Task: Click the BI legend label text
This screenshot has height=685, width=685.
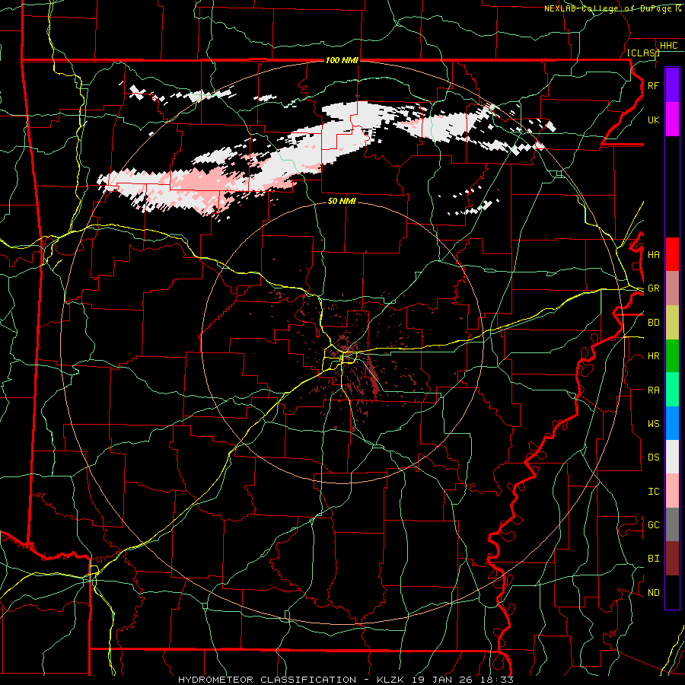Action: tap(653, 559)
